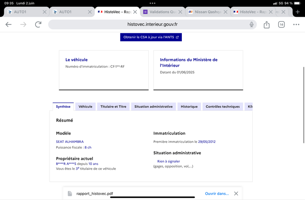The image size is (305, 200).
Task: Click the Numéro d'immatriculation CF-1**-RF text
Action: click(x=95, y=66)
